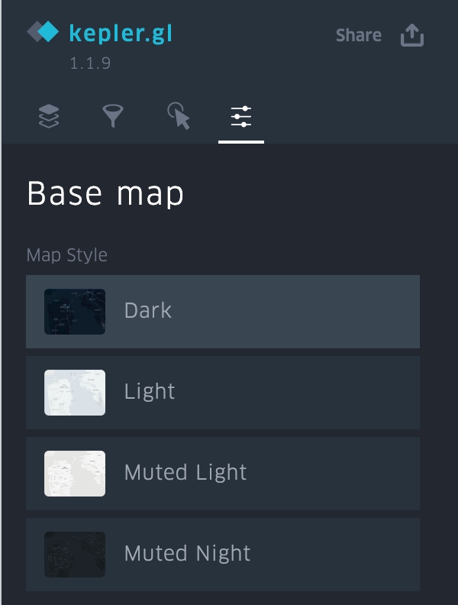458x605 pixels.
Task: Click the 1.1.9 version number text
Action: click(90, 63)
